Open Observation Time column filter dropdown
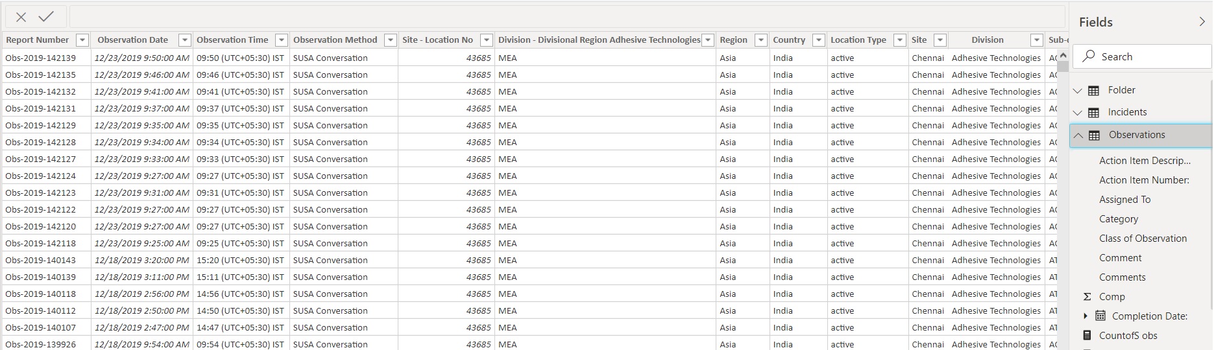This screenshot has height=350, width=1214. tap(282, 40)
